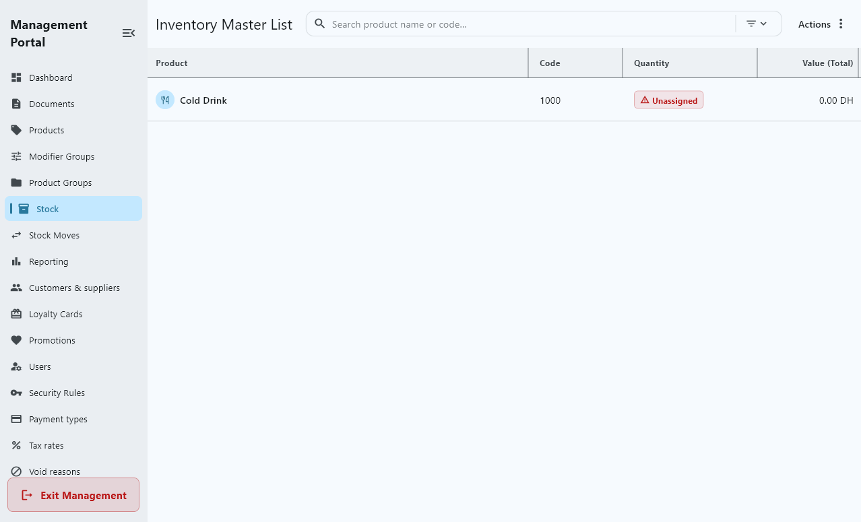Open Product Groups in sidebar
Screen dimensions: 861x522
pyautogui.click(x=73, y=183)
